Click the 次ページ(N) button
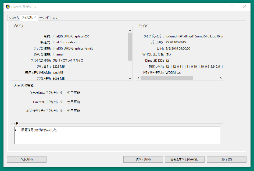The width and height of the screenshot is (254, 171). coord(143,159)
